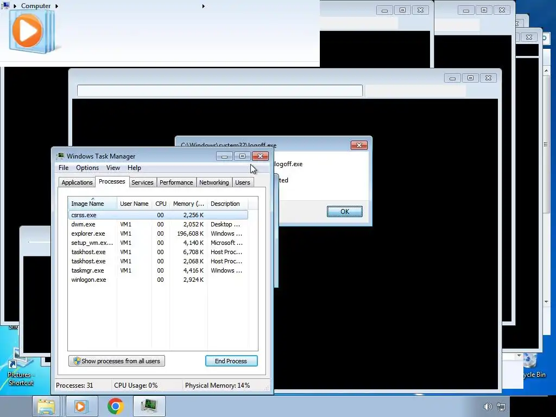Select the csrss.exe process row
Viewport: 556px width, 417px height.
click(x=158, y=215)
